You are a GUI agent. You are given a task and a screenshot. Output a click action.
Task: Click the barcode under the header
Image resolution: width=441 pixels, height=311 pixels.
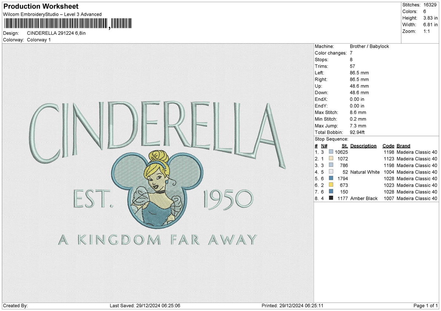point(67,24)
